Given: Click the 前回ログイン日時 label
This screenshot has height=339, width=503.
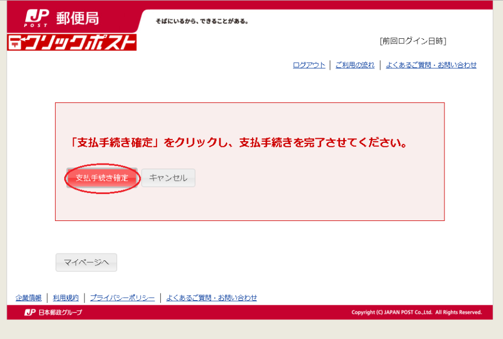Looking at the screenshot, I should [413, 41].
